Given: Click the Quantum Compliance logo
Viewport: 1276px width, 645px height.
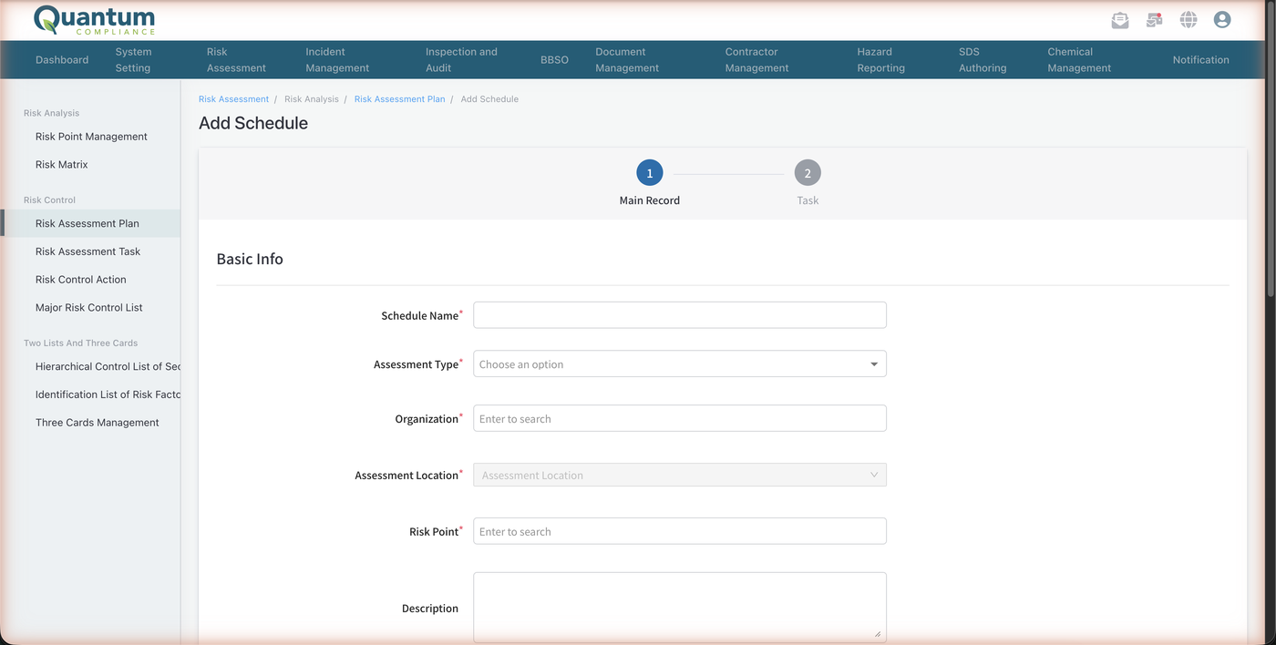Looking at the screenshot, I should tap(94, 20).
